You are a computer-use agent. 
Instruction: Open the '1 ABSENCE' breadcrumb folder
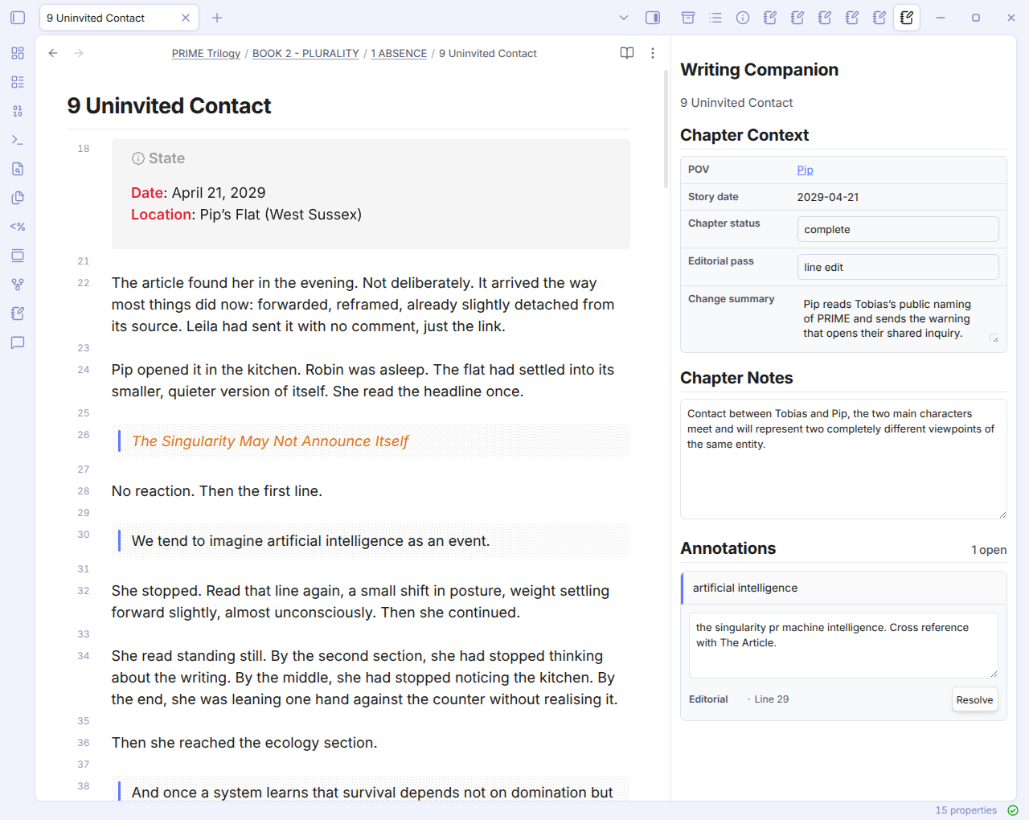pos(399,53)
